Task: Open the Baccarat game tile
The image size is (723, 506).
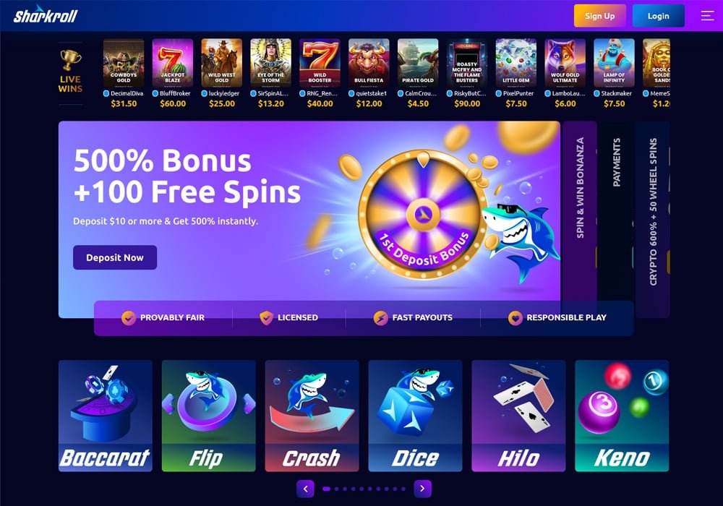Action: (105, 416)
